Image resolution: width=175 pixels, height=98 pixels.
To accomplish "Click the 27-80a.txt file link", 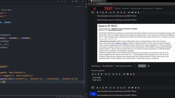I will click(117, 91).
